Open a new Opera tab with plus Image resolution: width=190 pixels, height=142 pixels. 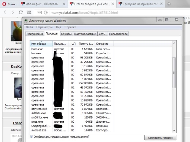point(169,4)
